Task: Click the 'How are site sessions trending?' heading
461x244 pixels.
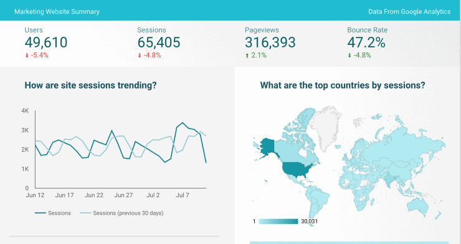Action: (90, 85)
